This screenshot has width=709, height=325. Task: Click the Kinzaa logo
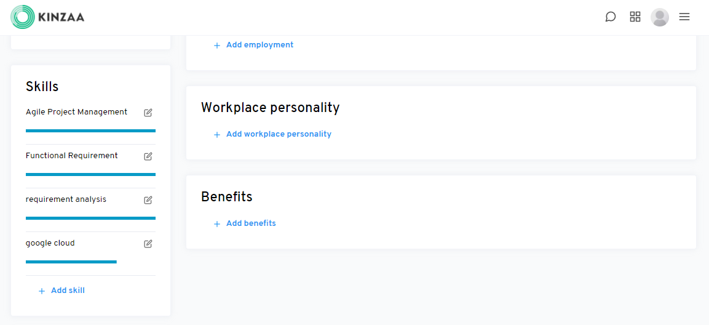(x=47, y=17)
